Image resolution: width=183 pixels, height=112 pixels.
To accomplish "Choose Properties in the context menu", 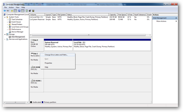I will tap(57, 63).
